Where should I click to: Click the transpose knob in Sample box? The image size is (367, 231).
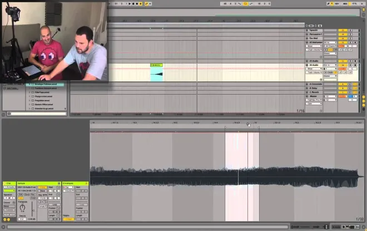pos(22,207)
